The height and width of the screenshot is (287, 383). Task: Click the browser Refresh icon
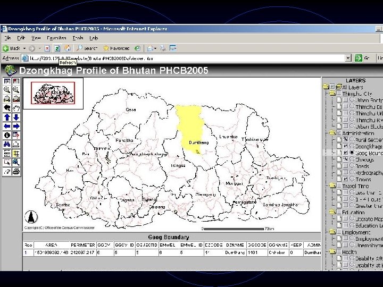click(57, 48)
